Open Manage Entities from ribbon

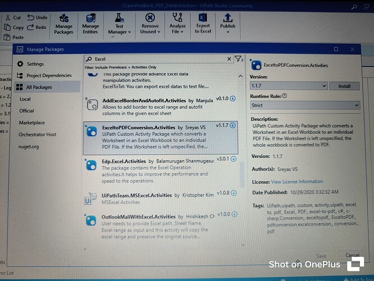pos(90,24)
